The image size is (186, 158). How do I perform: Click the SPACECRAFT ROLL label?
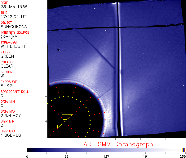click(x=15, y=92)
